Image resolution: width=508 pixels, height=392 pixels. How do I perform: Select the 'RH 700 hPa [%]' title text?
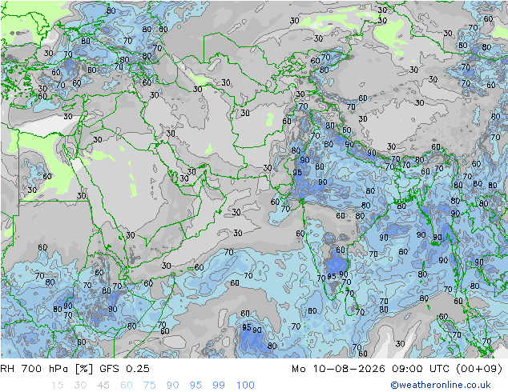[46, 369]
